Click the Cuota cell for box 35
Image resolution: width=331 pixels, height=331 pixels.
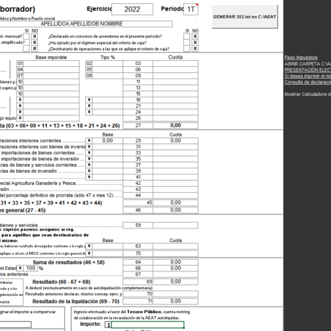point(175,159)
